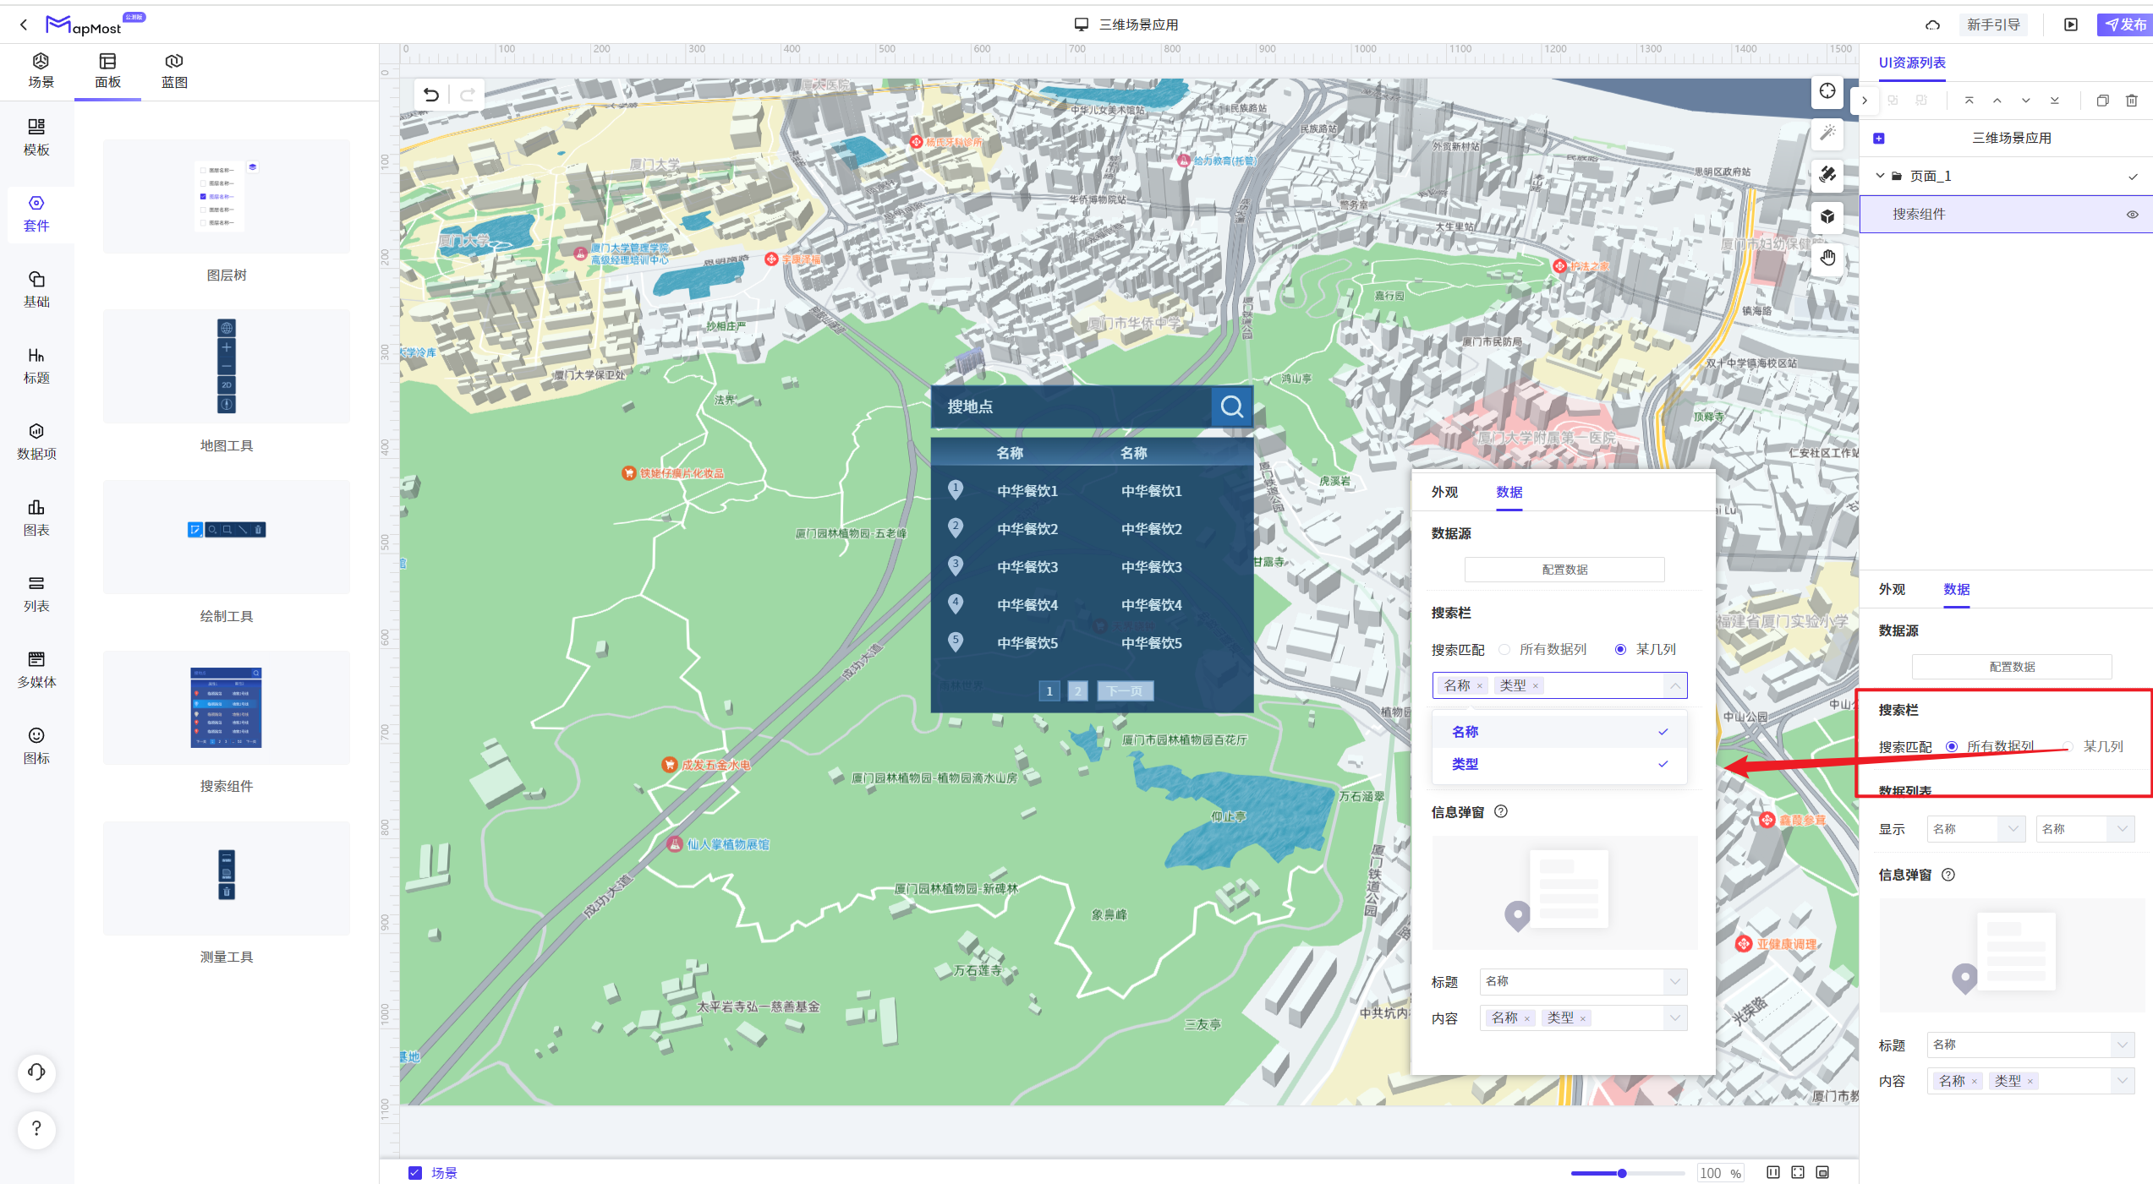Click the cloud save status icon
Screen dimensions: 2153x1184
pos(1932,25)
